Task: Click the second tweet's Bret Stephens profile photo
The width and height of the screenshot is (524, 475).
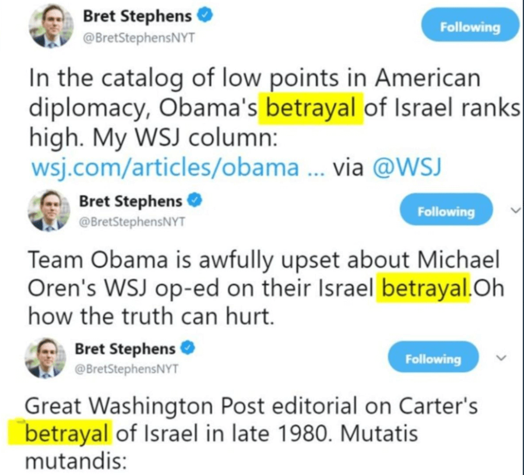Action: pyautogui.click(x=48, y=210)
